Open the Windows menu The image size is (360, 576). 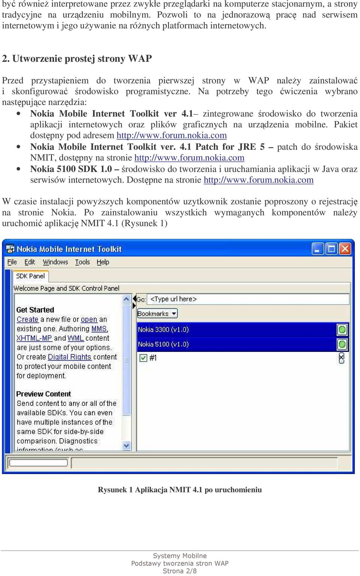[55, 262]
